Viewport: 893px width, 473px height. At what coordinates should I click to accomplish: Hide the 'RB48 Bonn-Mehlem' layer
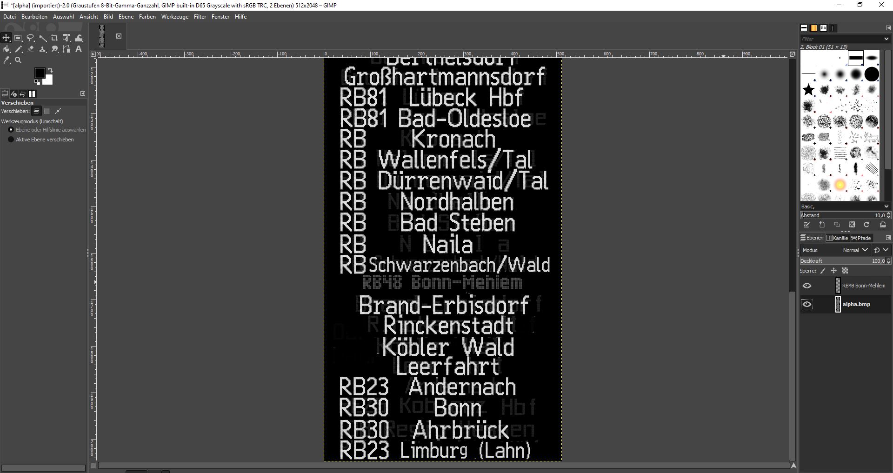807,286
